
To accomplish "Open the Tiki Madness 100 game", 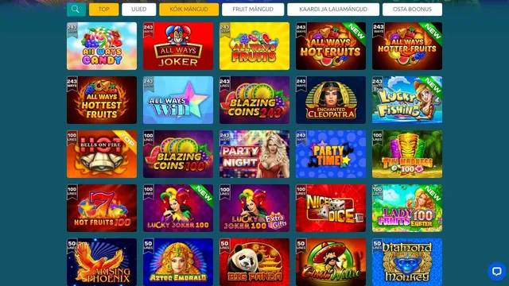I will (x=407, y=154).
